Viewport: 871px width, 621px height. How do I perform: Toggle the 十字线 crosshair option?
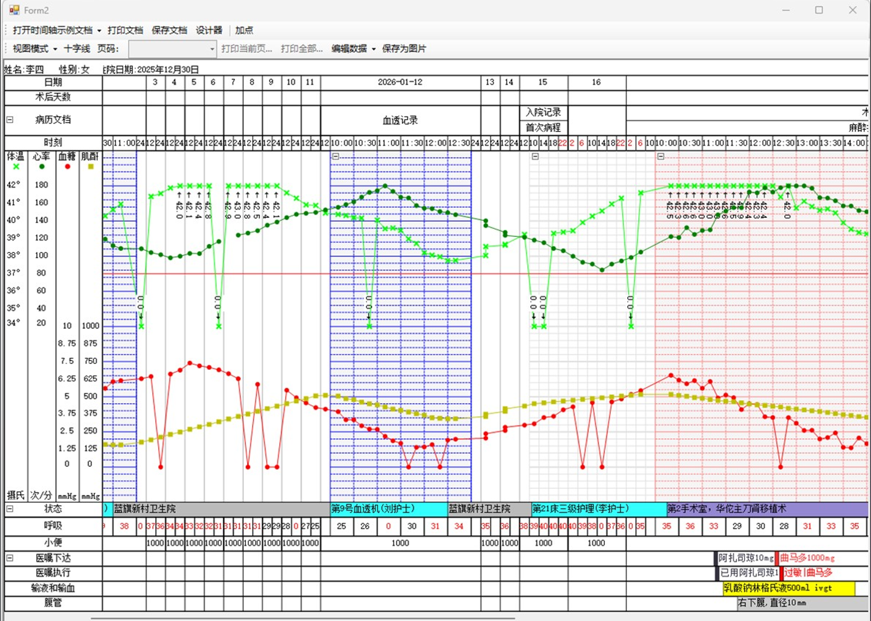tap(77, 49)
